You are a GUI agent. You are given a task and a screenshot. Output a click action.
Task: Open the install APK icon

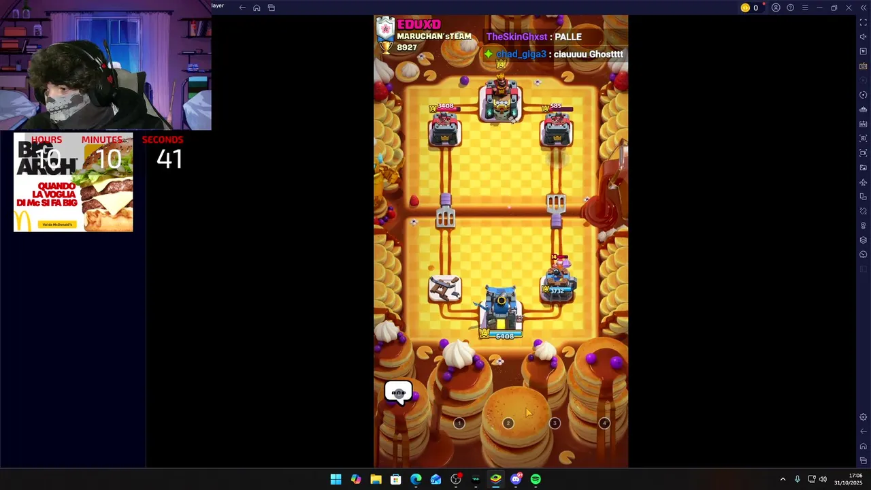tap(863, 124)
